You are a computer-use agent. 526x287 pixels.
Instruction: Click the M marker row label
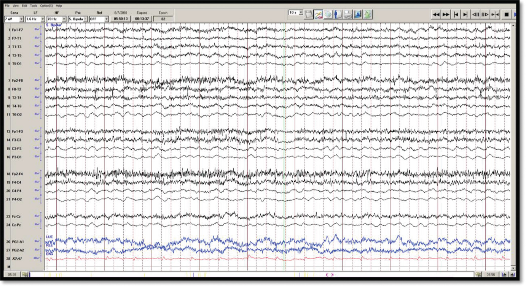click(x=9, y=267)
